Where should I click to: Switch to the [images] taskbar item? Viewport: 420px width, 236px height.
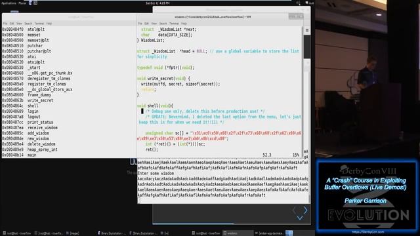[x=72, y=233]
